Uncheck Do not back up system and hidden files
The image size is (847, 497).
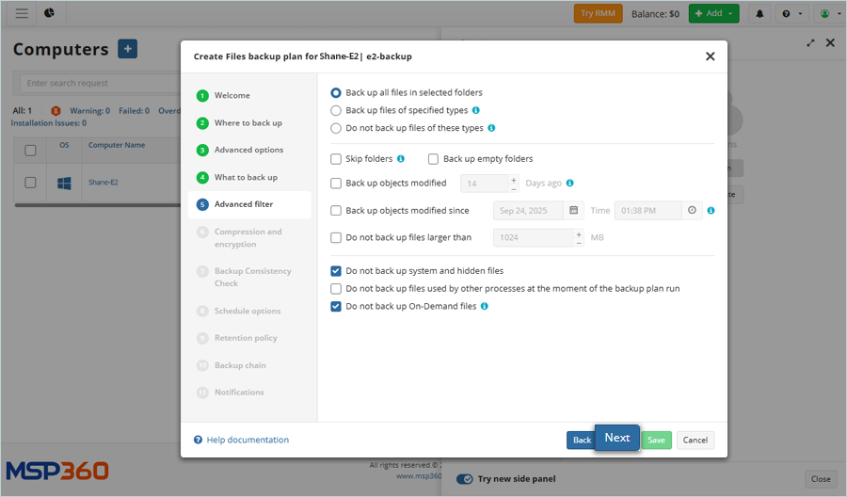coord(336,271)
